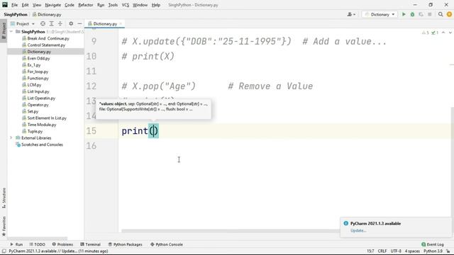Click the editor horizontal scrollbar
This screenshot has height=255, width=454.
coord(230,231)
